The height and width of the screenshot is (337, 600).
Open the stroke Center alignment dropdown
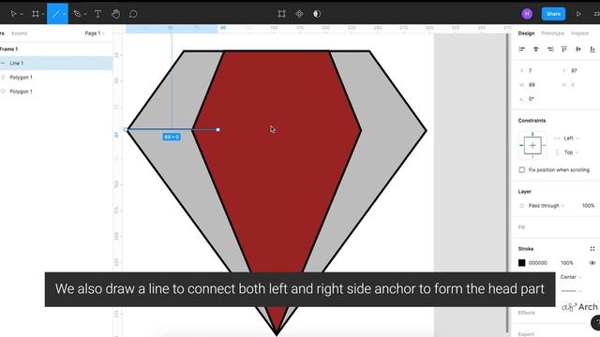[571, 277]
